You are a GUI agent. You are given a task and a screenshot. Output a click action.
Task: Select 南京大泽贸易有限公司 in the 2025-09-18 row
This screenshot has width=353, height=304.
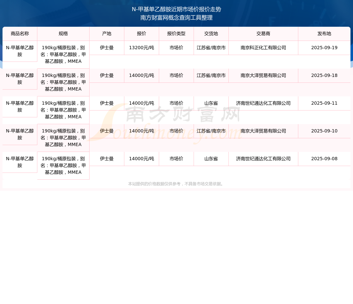click(x=263, y=75)
